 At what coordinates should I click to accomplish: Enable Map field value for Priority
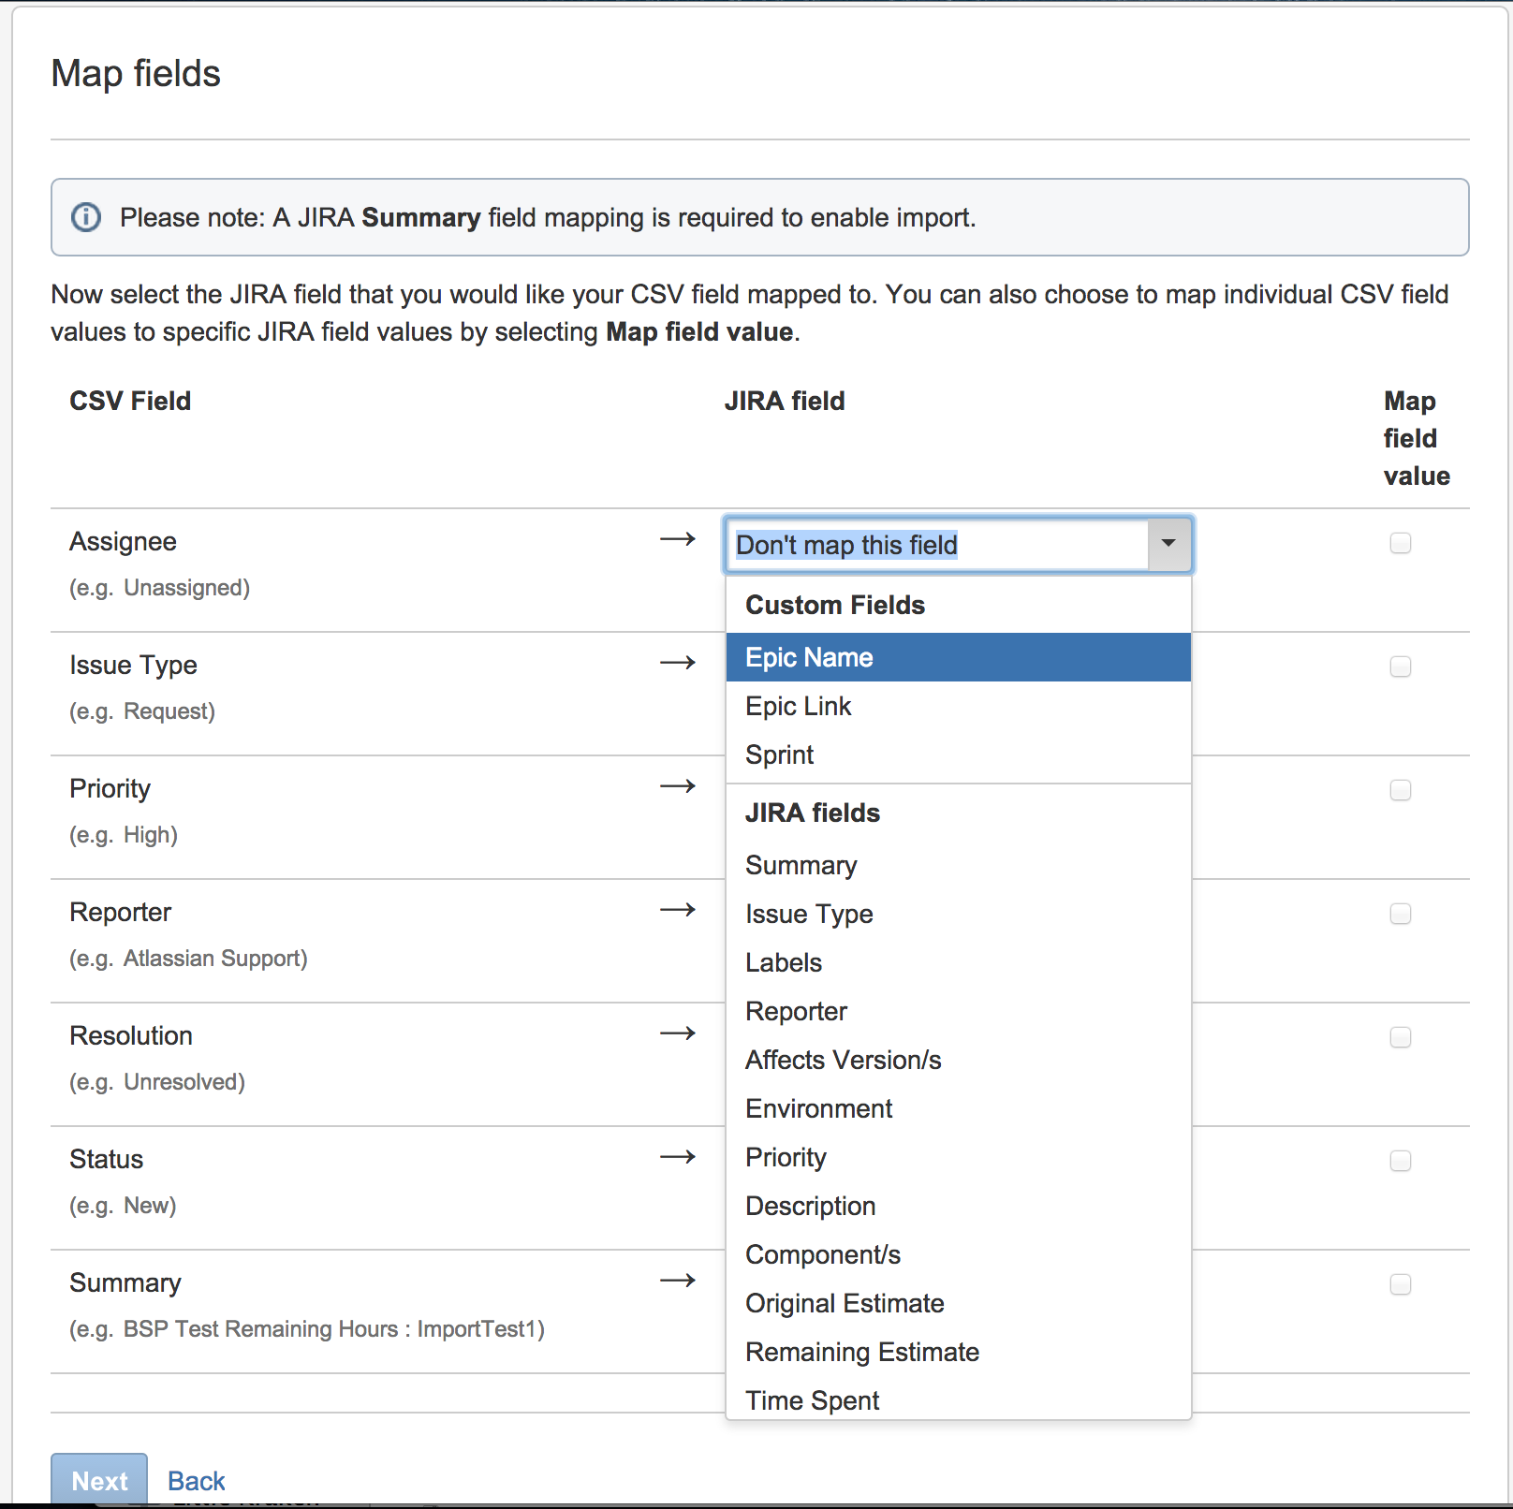tap(1401, 790)
